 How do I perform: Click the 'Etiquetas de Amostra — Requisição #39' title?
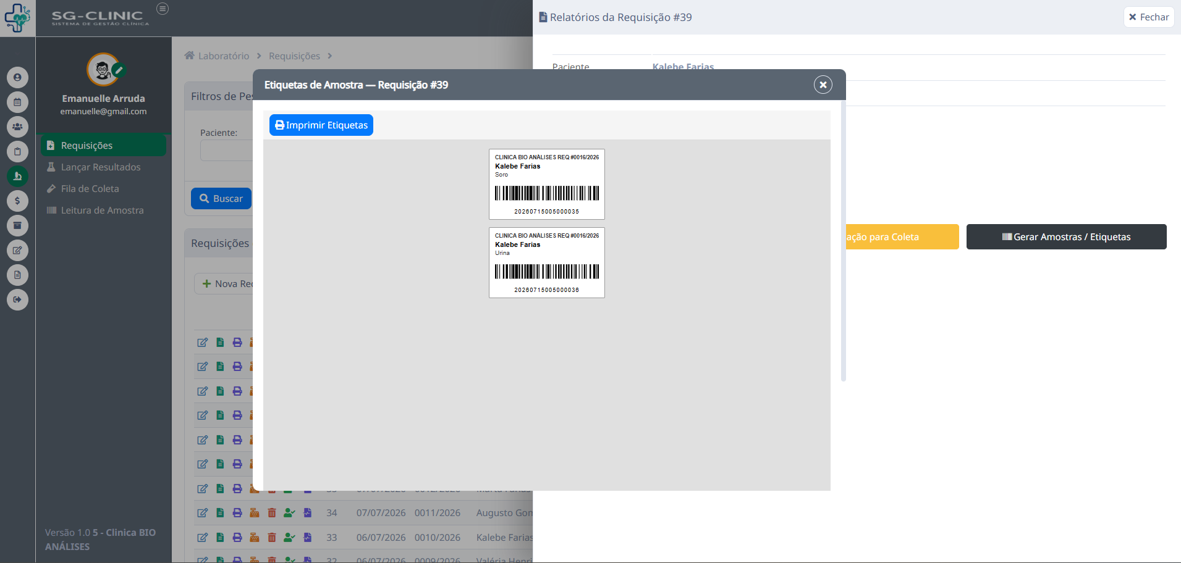click(357, 85)
